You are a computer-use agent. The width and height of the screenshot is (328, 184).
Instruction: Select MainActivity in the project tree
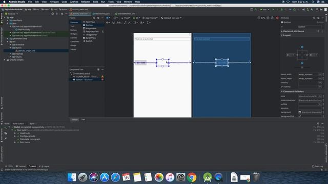[24, 30]
